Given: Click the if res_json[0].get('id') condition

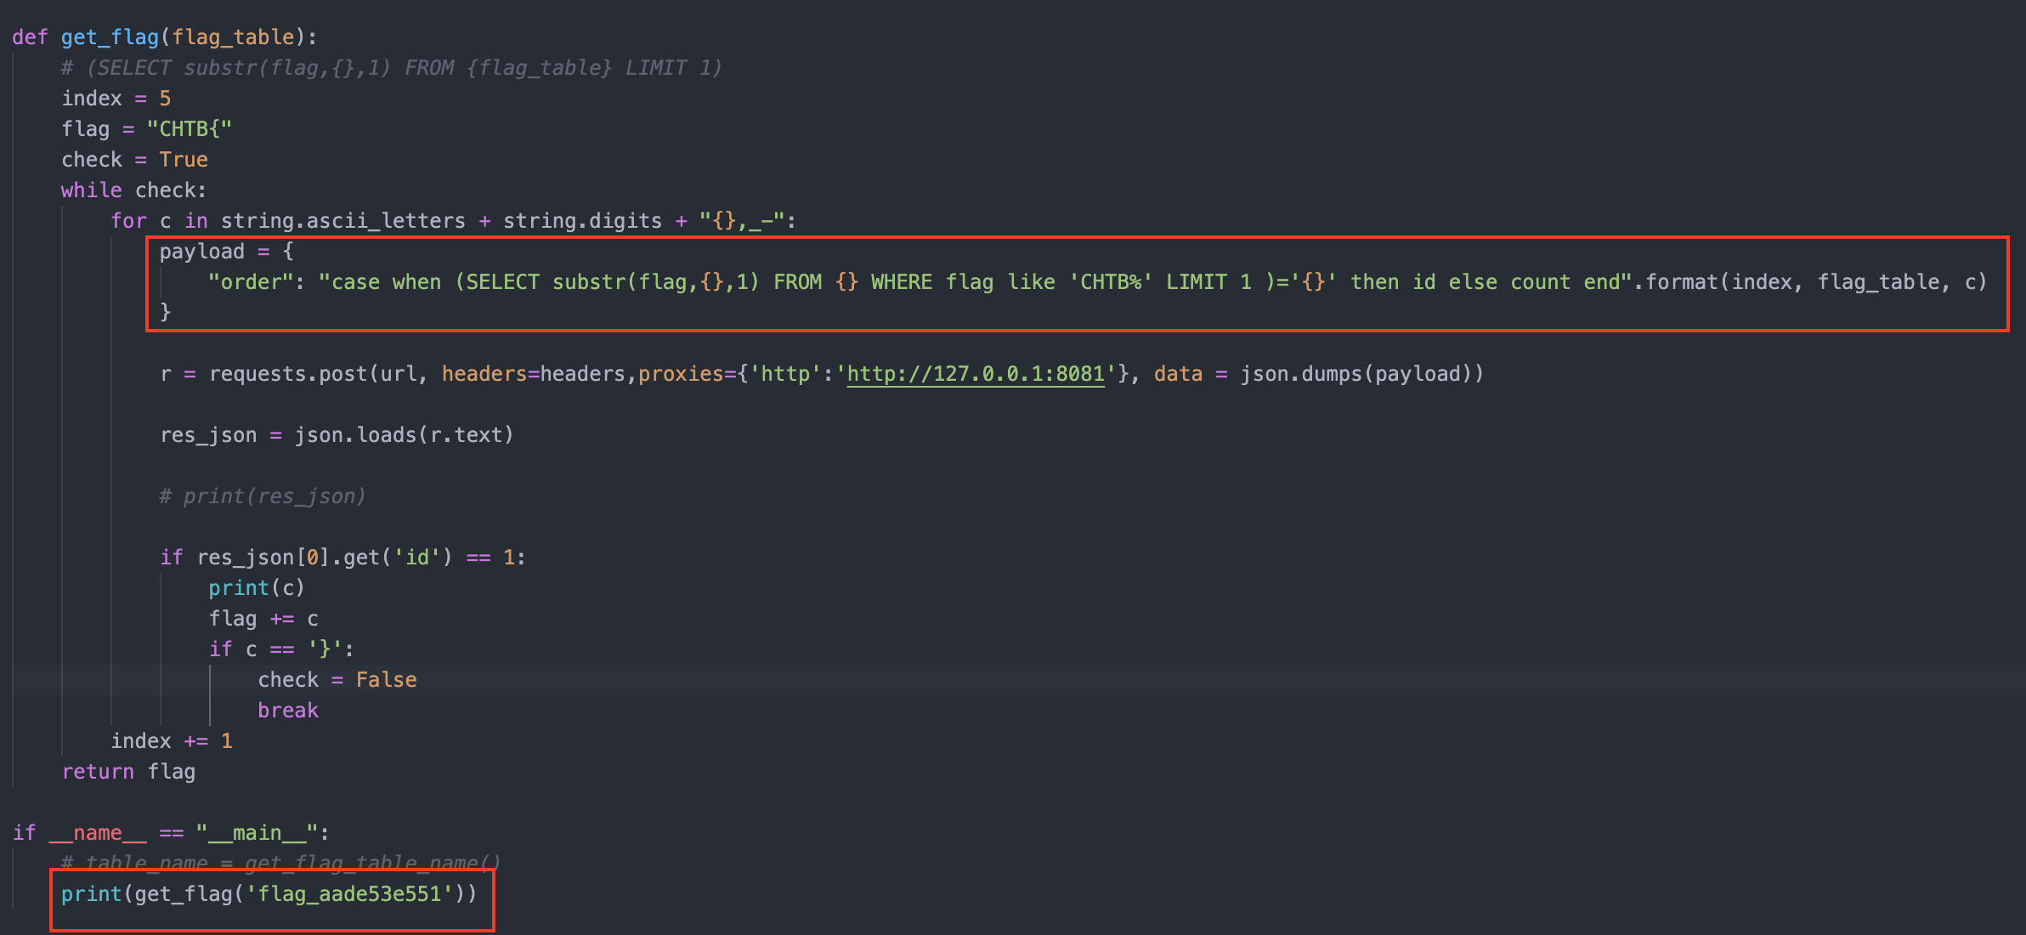Looking at the screenshot, I should tap(342, 558).
